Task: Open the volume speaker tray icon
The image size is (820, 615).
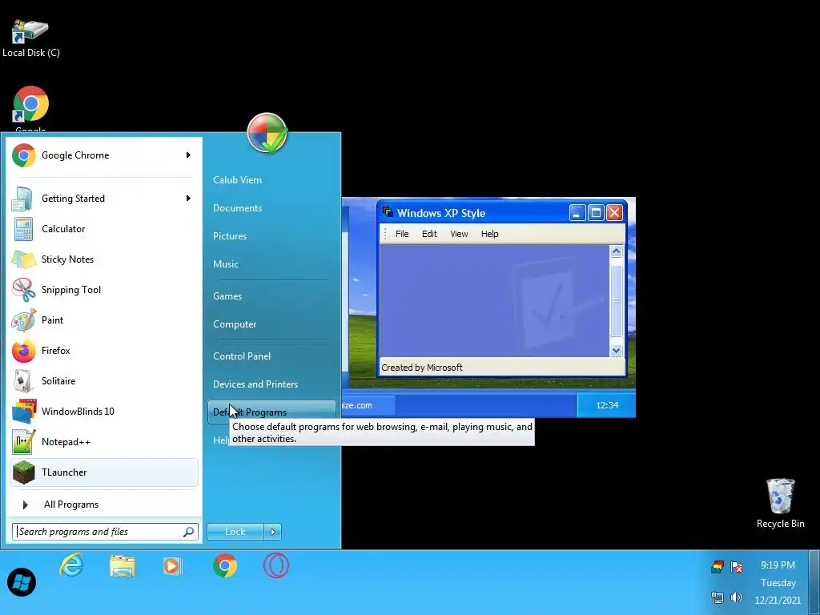Action: [737, 597]
